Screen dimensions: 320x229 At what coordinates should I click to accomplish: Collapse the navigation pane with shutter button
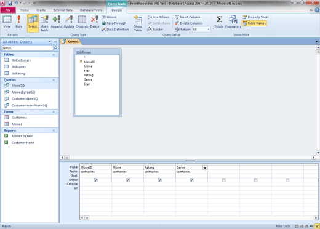click(55, 42)
